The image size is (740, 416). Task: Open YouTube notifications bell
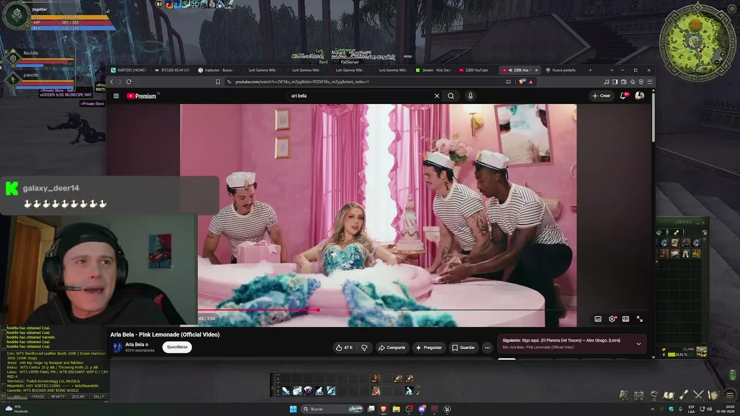(623, 96)
